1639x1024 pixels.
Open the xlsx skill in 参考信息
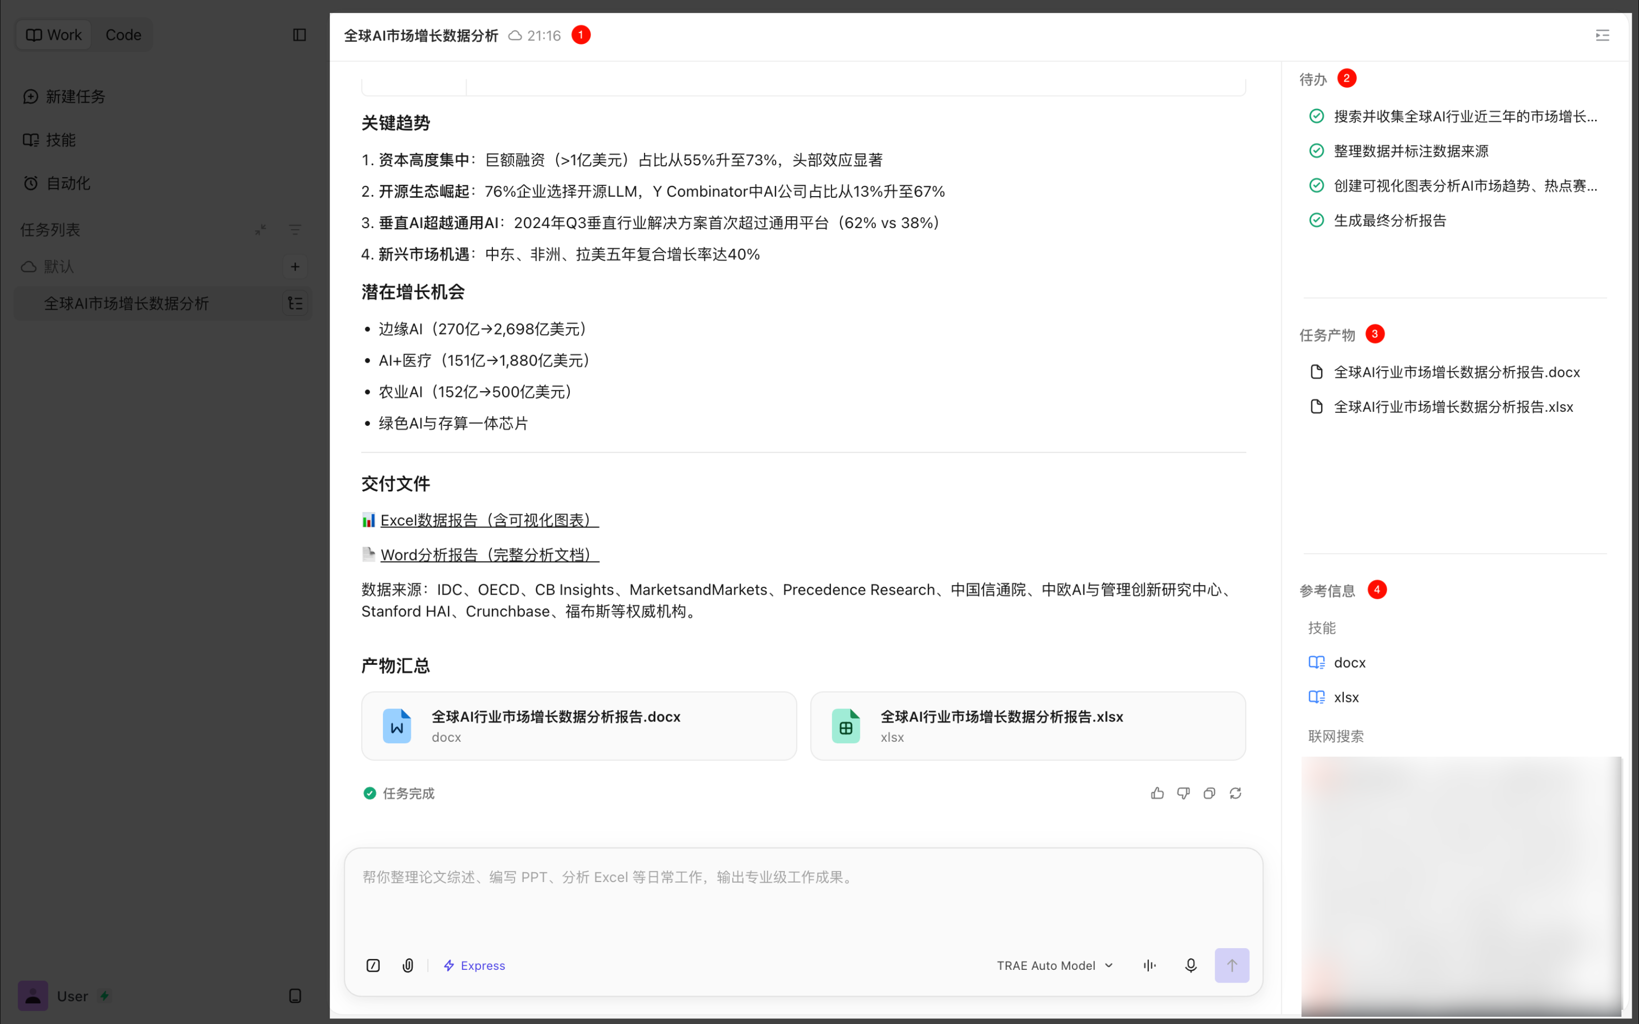(x=1333, y=697)
